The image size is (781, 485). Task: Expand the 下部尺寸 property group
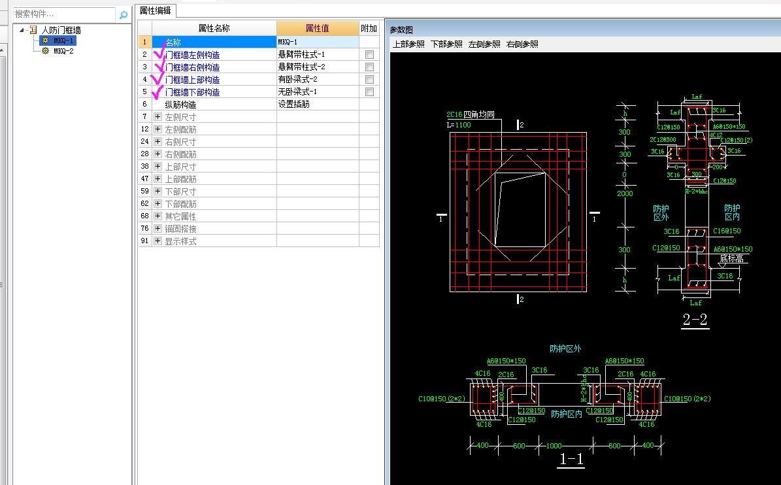[x=158, y=192]
